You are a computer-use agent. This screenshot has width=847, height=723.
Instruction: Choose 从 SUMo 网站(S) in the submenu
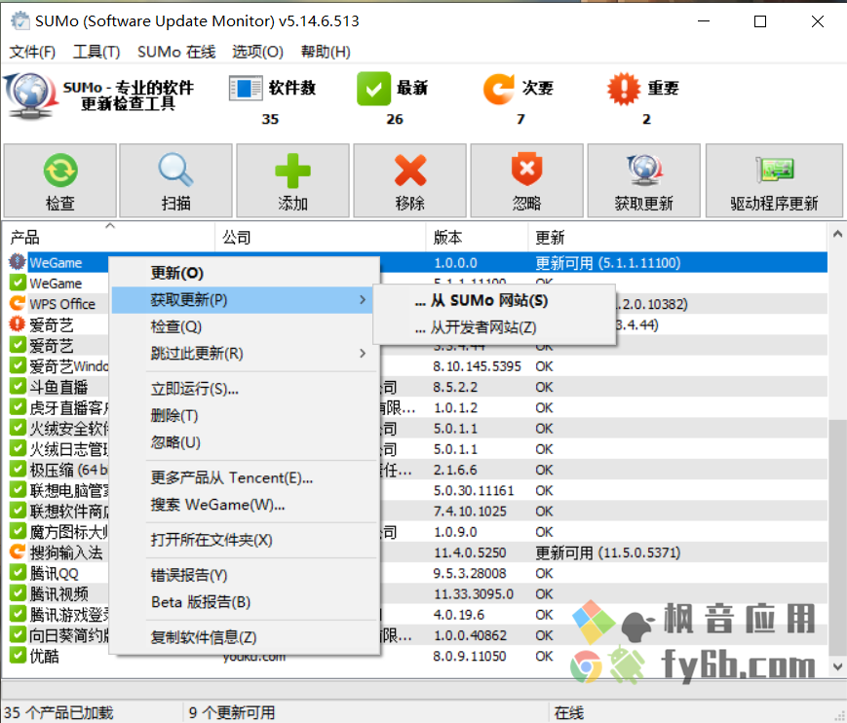[x=494, y=301]
